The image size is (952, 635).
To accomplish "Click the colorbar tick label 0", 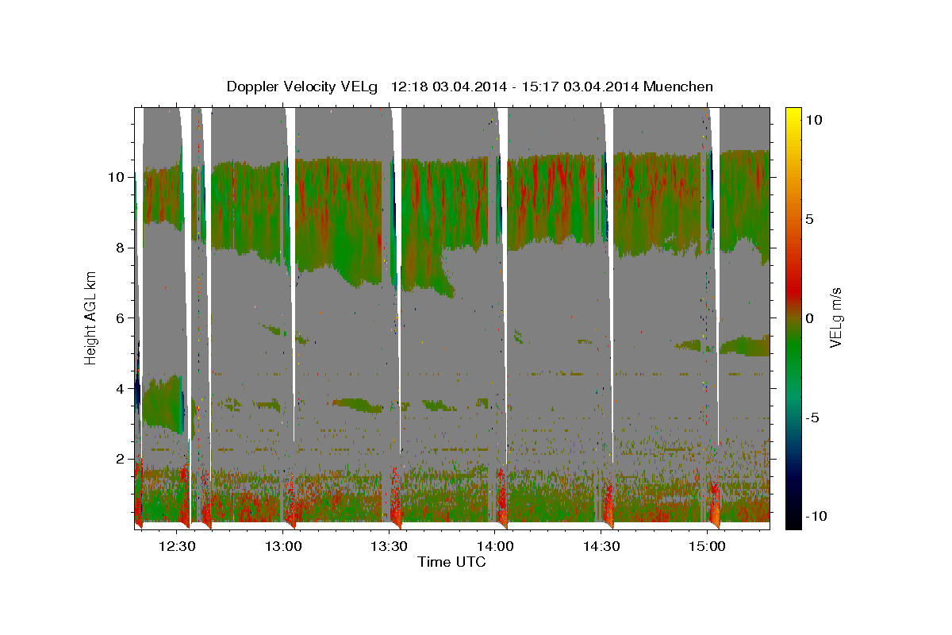I will (811, 318).
